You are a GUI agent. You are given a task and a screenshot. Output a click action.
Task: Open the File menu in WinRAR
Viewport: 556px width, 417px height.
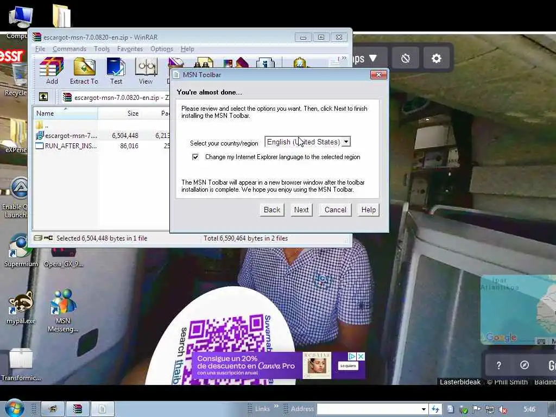coord(40,49)
